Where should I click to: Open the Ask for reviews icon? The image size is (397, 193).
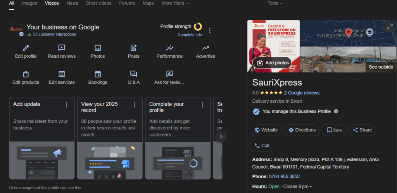coord(170,74)
